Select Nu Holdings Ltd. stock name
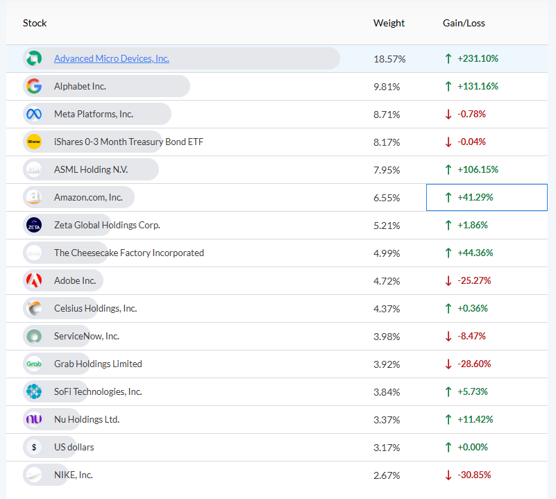 pyautogui.click(x=87, y=419)
